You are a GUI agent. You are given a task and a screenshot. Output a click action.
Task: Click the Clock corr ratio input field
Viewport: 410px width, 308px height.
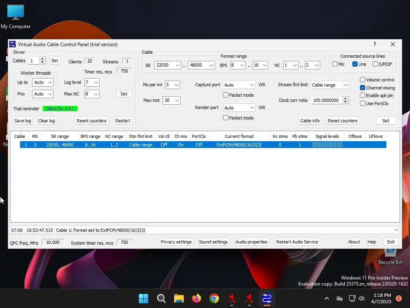[x=326, y=100]
